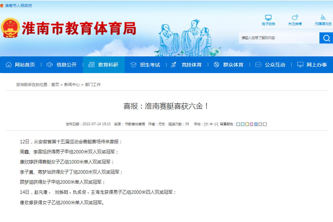This screenshot has width=333, height=222.
Task: Click the monitor icon beside 网上办事
Action: tap(300, 64)
